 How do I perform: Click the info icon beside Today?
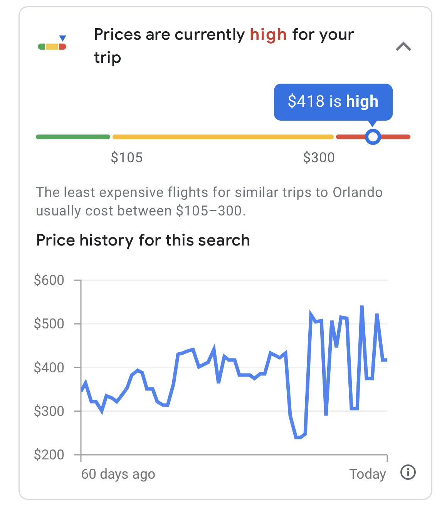[x=408, y=472]
